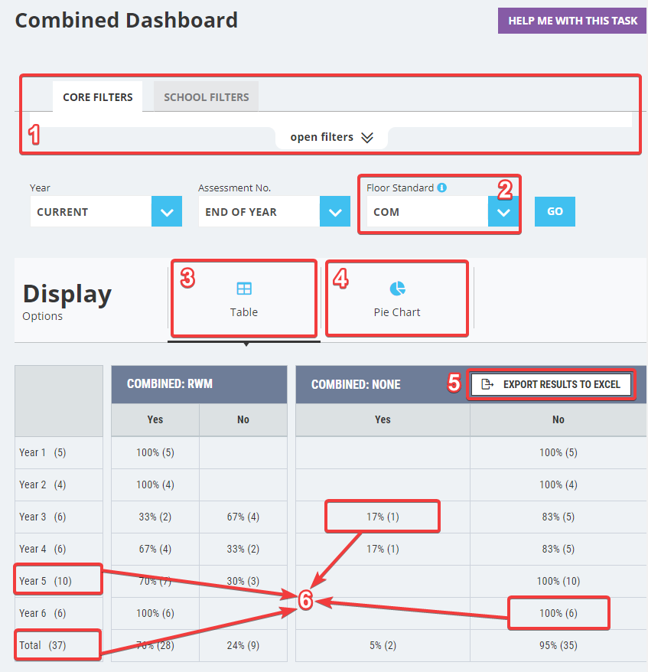Click the RWM No column subheader
The width and height of the screenshot is (648, 672).
(x=243, y=419)
